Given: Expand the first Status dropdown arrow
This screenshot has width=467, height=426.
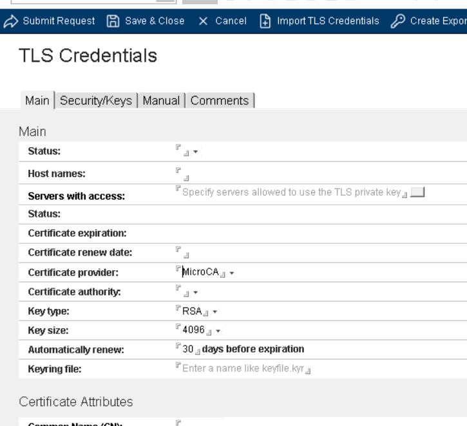Looking at the screenshot, I should click(x=195, y=152).
